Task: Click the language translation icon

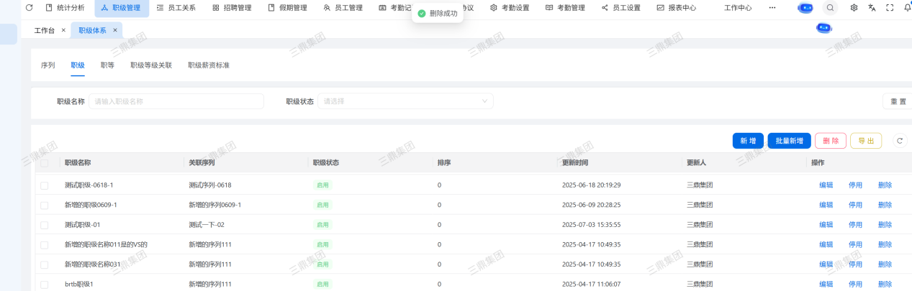Action: pos(872,8)
